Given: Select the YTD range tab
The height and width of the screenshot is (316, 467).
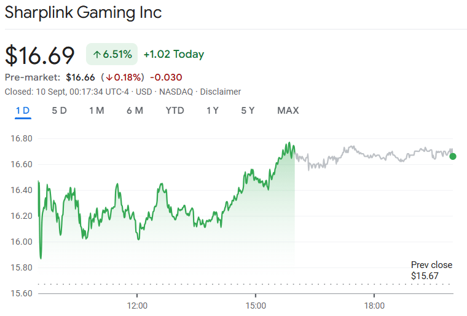Looking at the screenshot, I should point(175,111).
